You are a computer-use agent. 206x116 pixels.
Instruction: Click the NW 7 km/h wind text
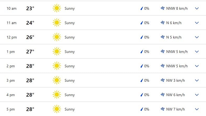175,109
